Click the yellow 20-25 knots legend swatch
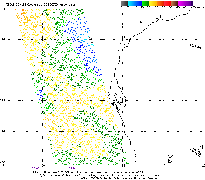Viewport: 205px width, 180px height. point(153,3)
